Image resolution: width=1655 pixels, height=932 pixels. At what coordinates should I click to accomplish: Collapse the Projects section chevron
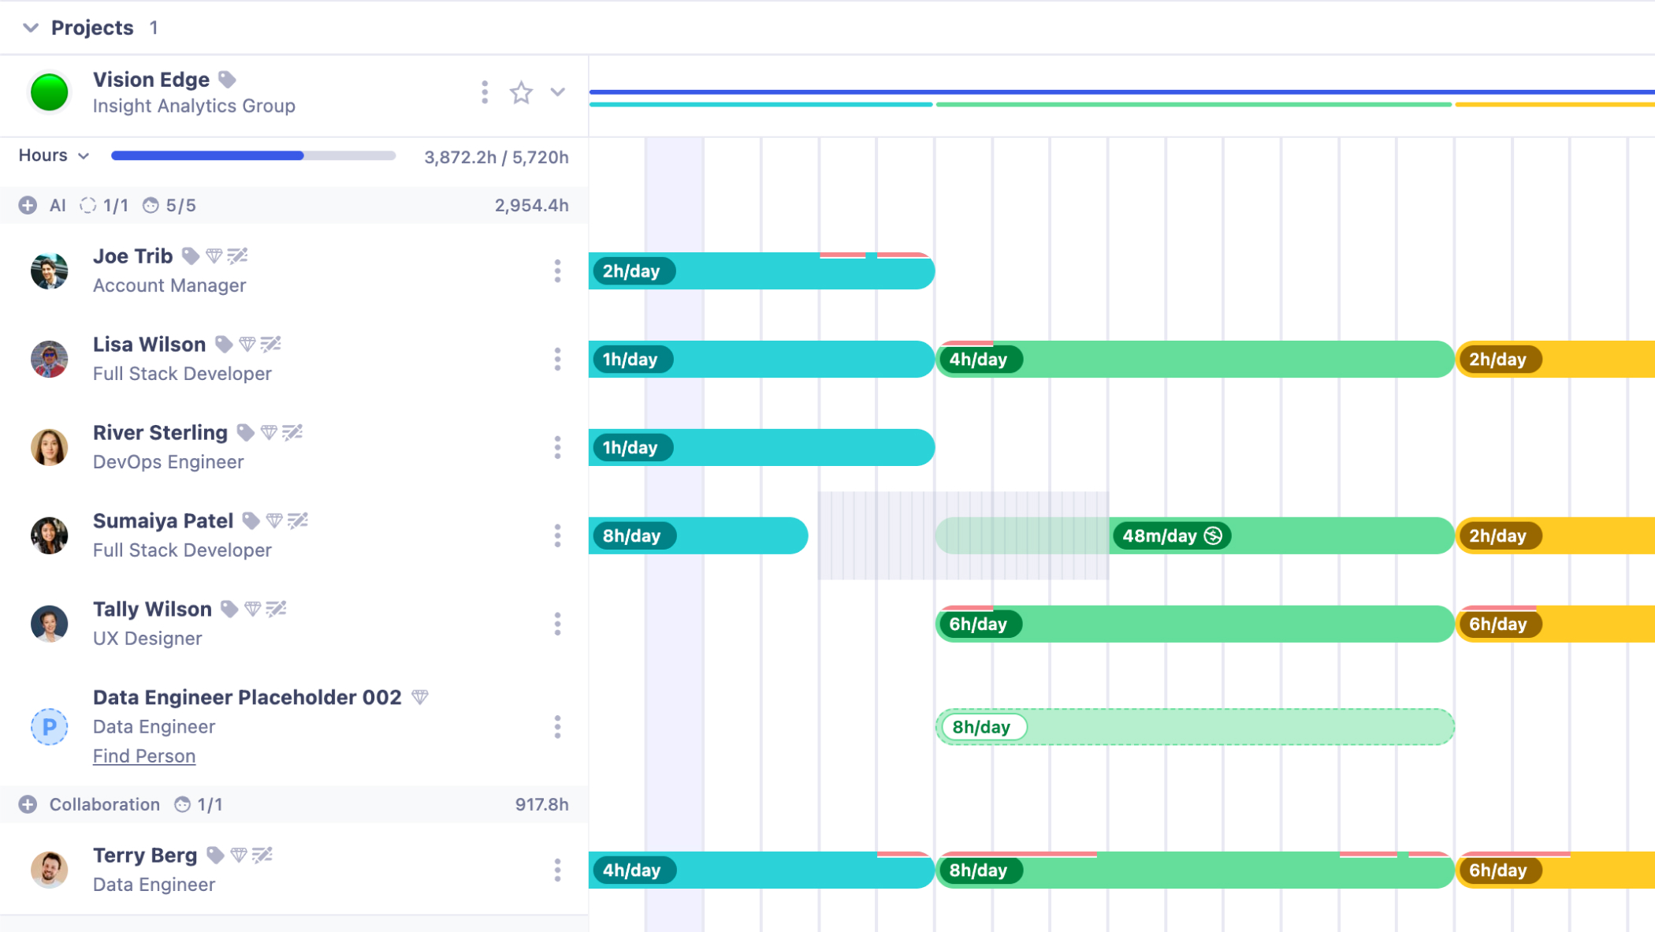tap(30, 28)
